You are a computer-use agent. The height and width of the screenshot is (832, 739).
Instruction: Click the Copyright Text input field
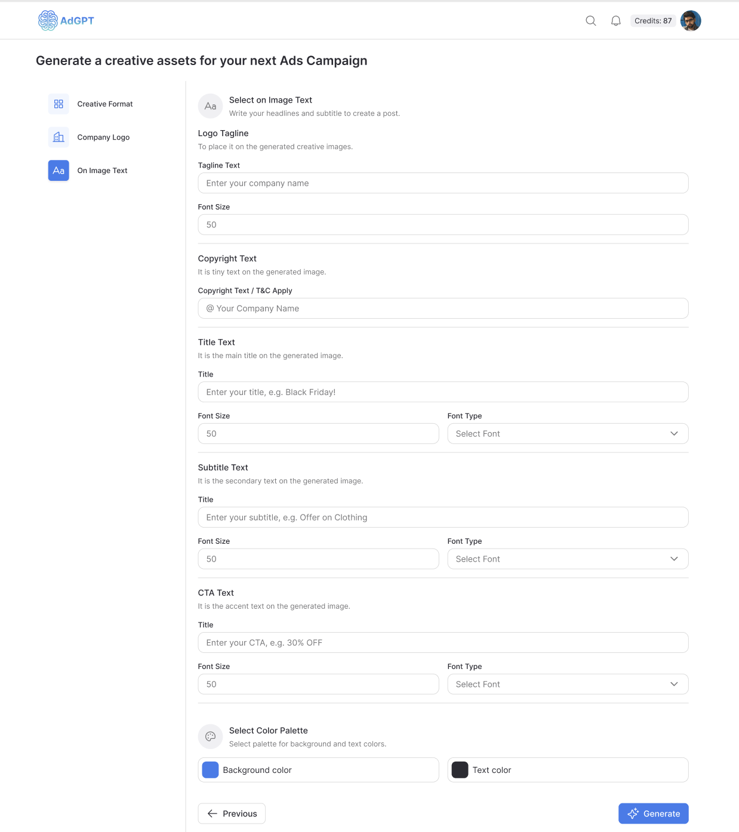[443, 309]
